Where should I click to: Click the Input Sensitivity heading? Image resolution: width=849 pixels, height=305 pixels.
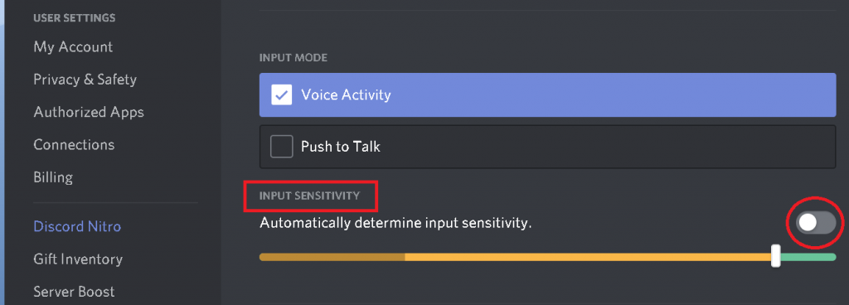point(310,196)
